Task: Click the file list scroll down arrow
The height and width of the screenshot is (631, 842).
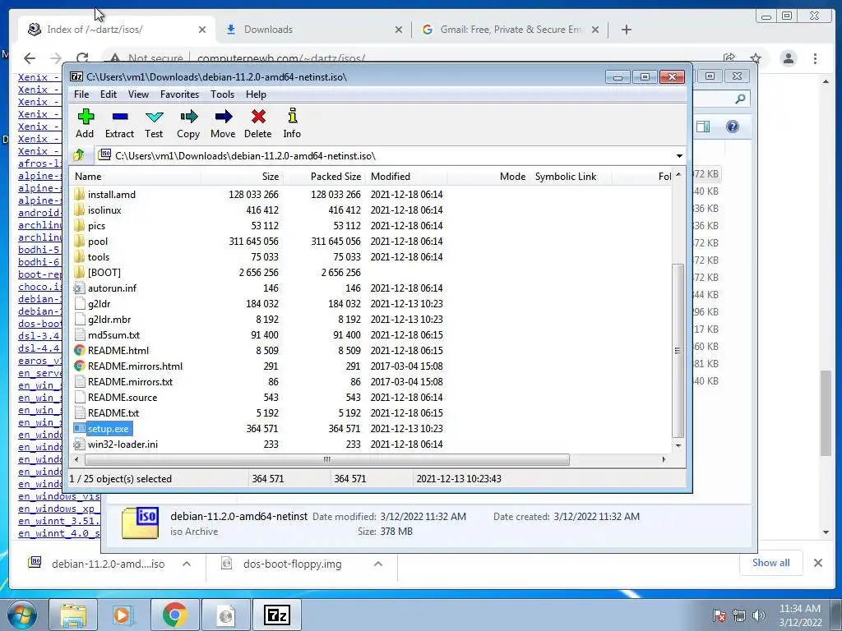Action: 678,445
